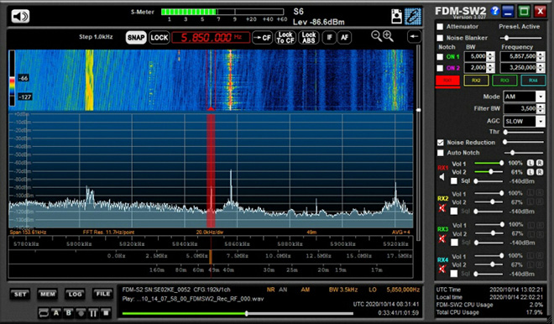Unmute the RX2 receiver speaker icon
The height and width of the screenshot is (324, 554).
442,208
